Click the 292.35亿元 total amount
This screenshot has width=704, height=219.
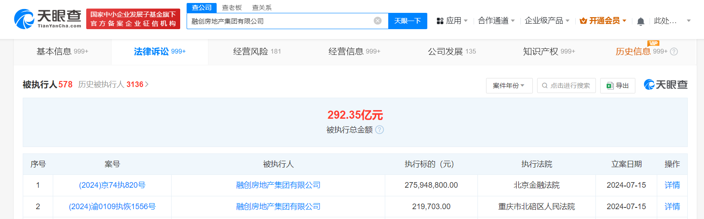tap(355, 115)
